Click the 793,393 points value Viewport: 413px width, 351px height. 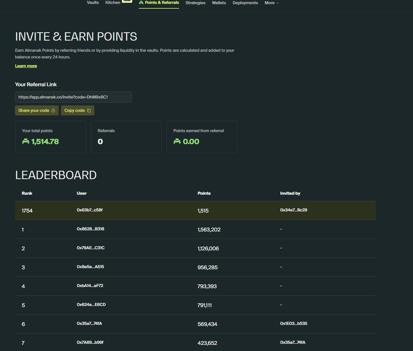point(207,286)
